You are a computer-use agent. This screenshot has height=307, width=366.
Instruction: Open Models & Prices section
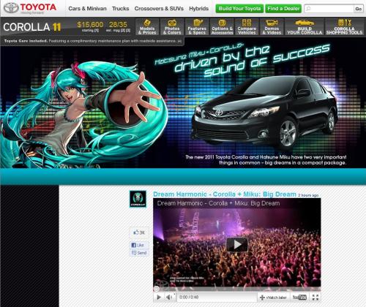(147, 27)
